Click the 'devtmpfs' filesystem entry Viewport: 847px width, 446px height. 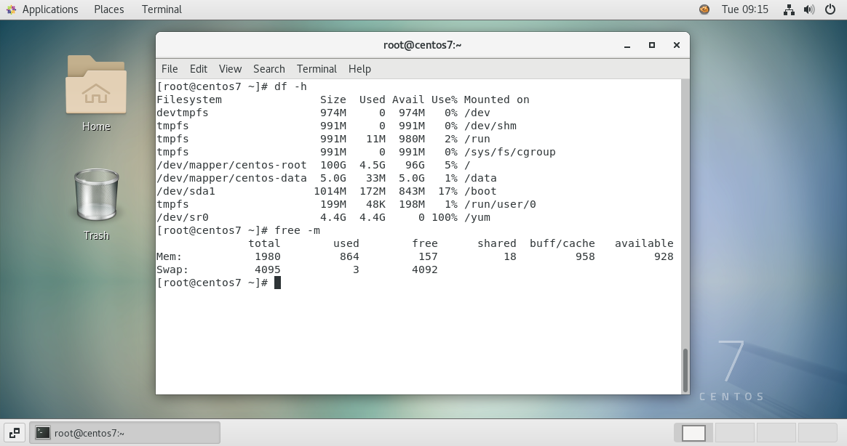pos(183,113)
